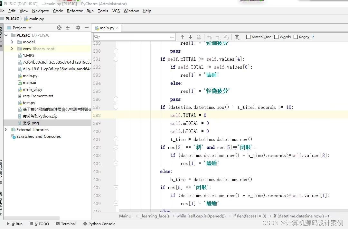Select 疲劳驾驶Python.zip file
Screen dimensions: 348x229
pos(40,116)
